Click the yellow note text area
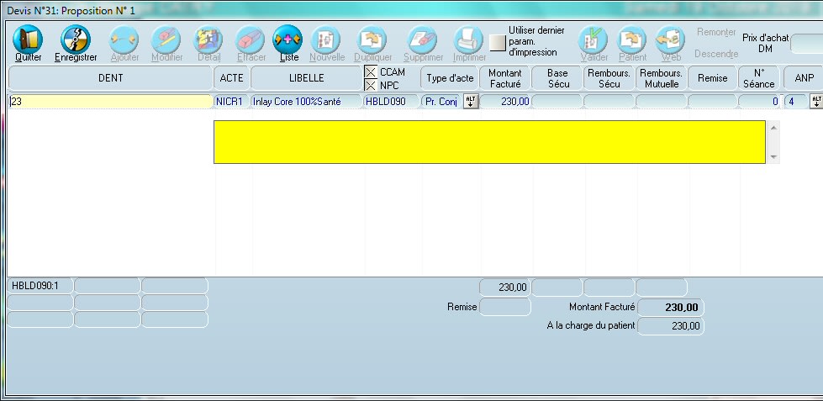This screenshot has height=401, width=823. click(489, 141)
